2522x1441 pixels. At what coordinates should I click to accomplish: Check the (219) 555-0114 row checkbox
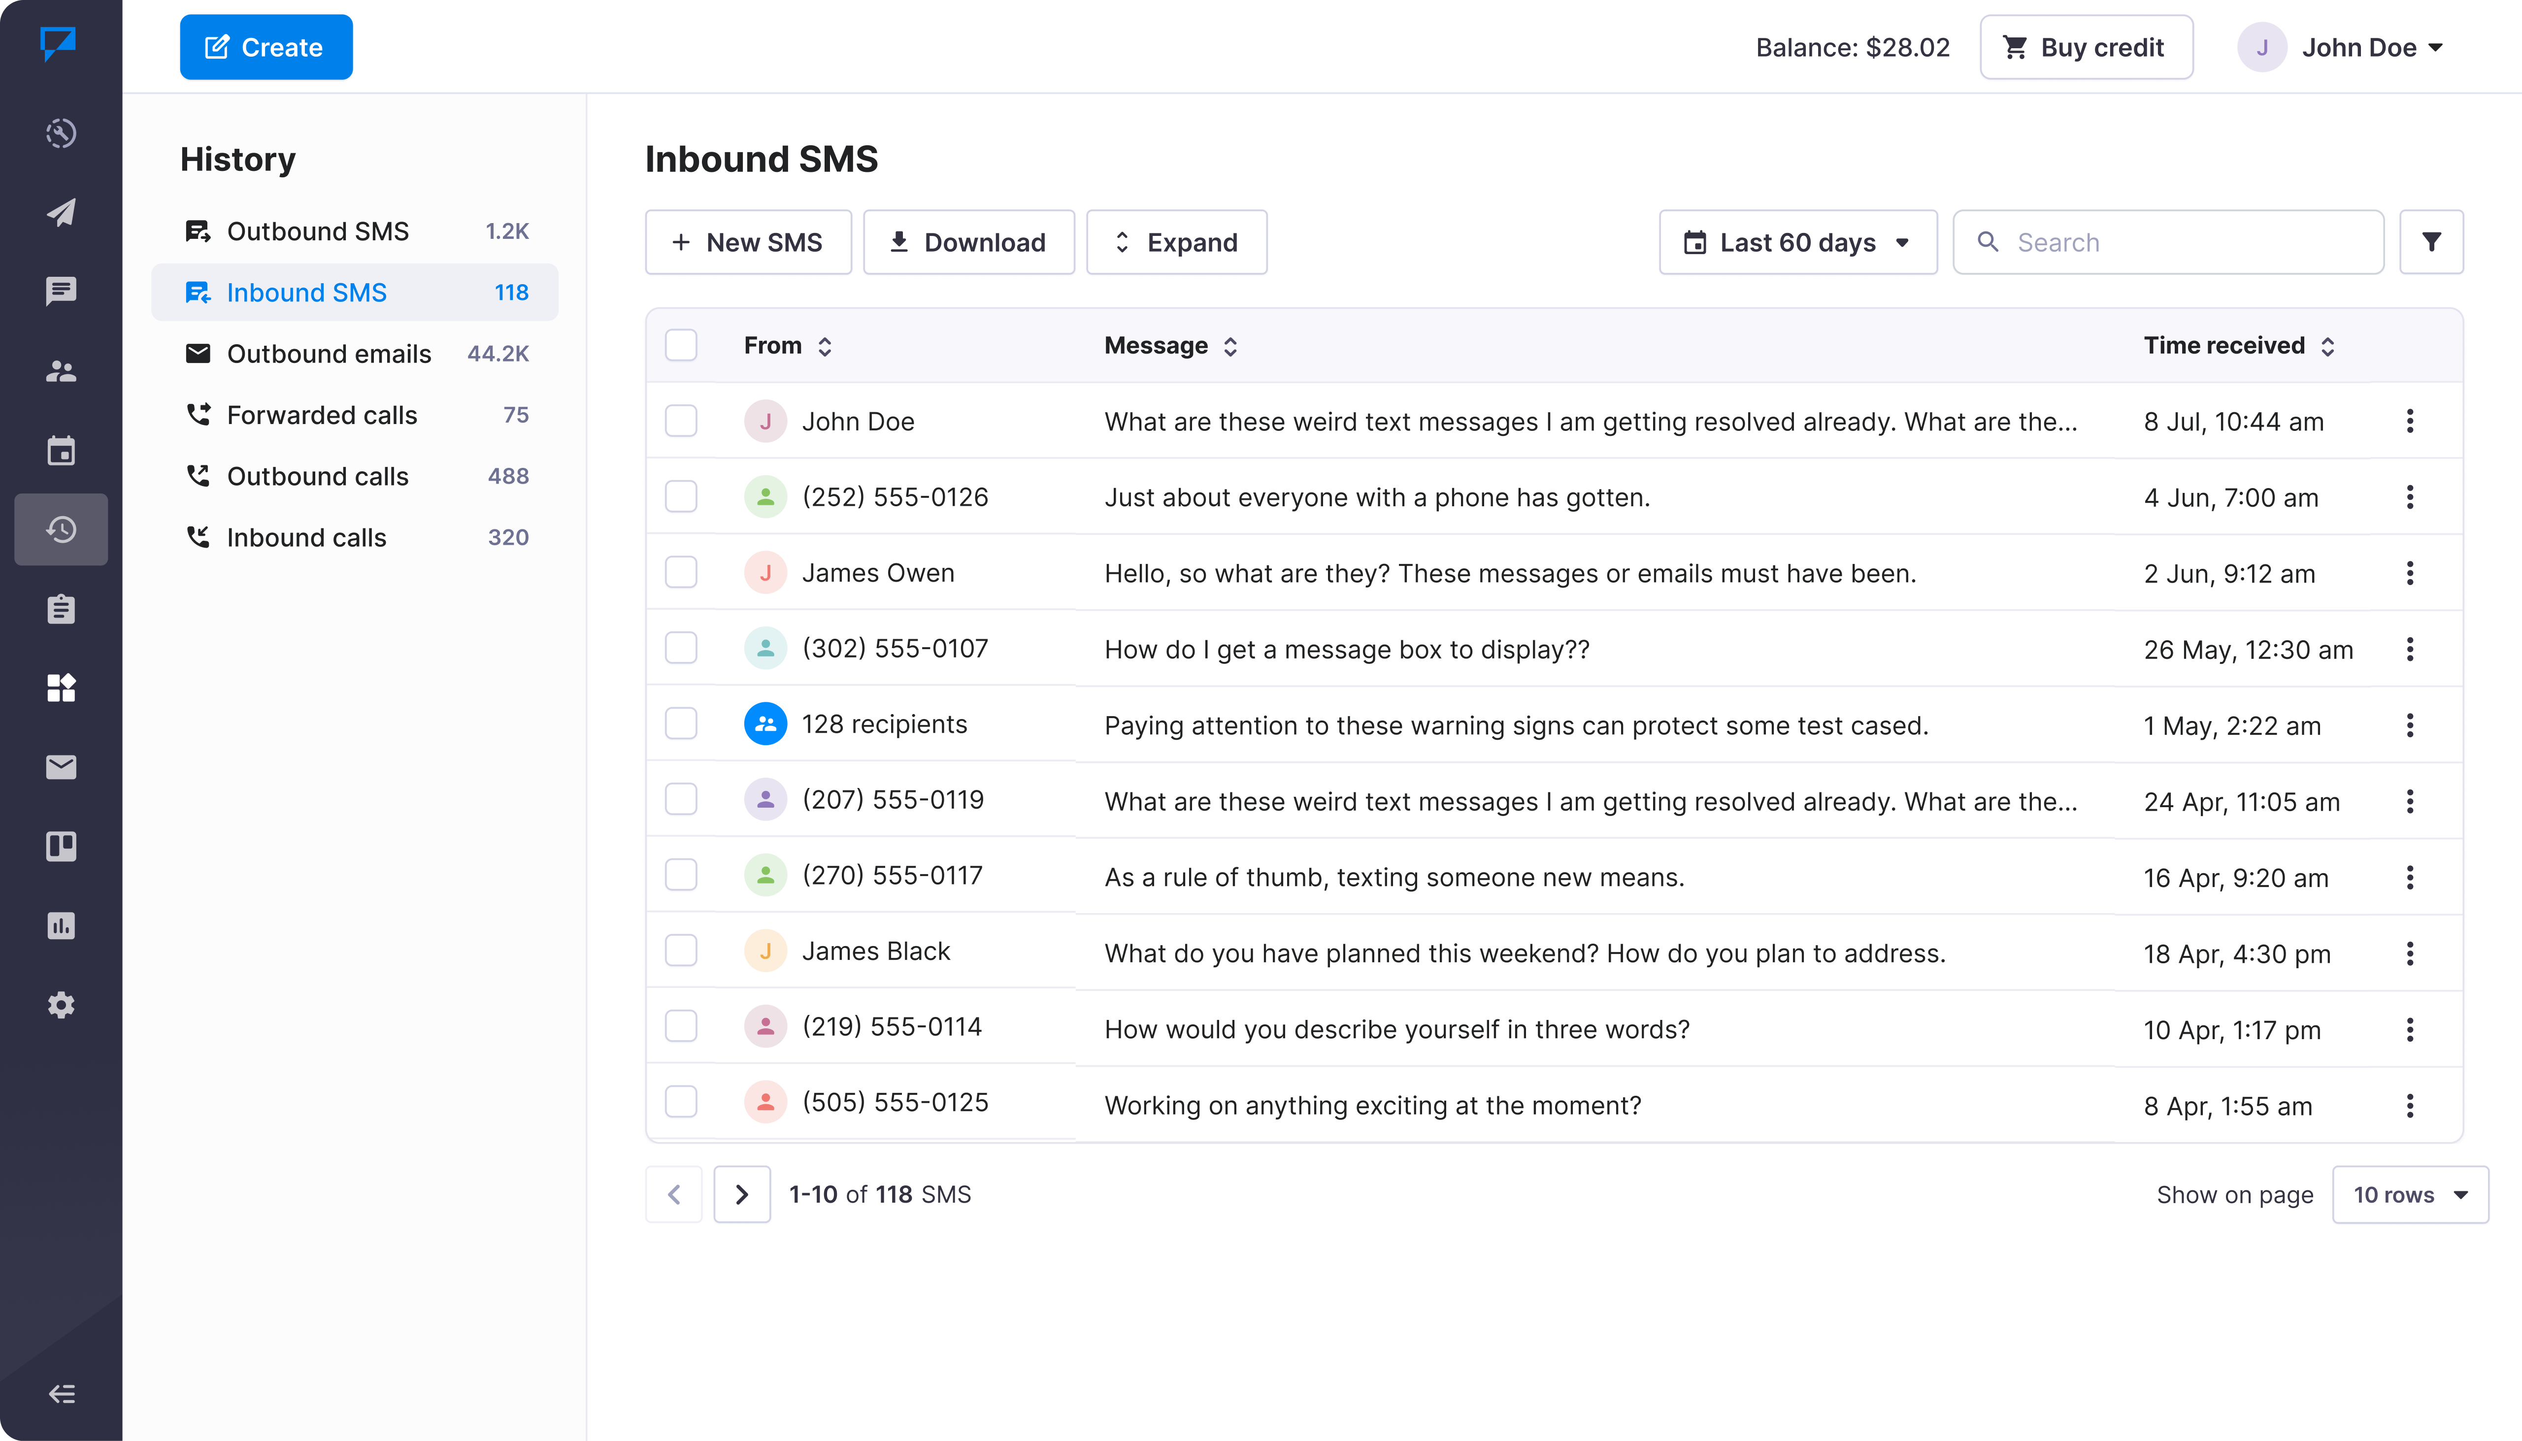[x=681, y=1026]
